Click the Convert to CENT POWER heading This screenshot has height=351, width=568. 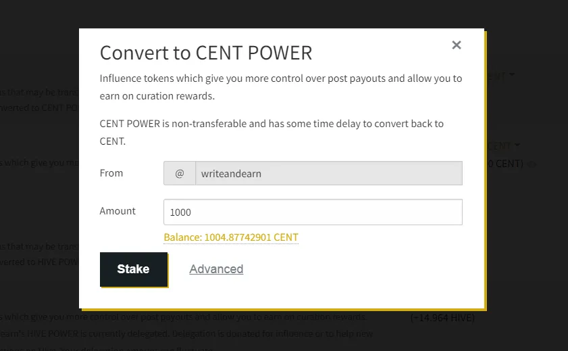[x=206, y=53]
